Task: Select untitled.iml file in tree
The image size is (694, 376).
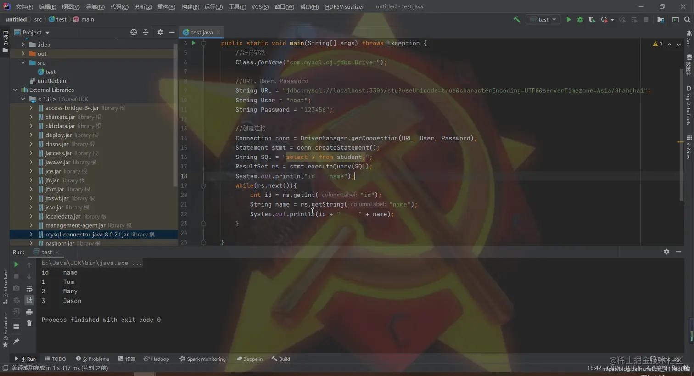Action: coord(48,81)
